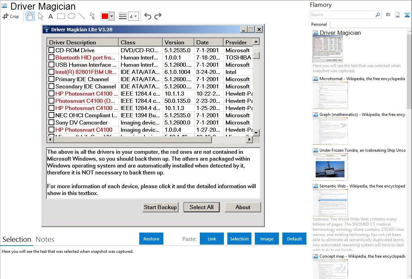This screenshot has height=279, width=412.
Task: Check the USB Human Interface driver box
Action: click(x=52, y=64)
